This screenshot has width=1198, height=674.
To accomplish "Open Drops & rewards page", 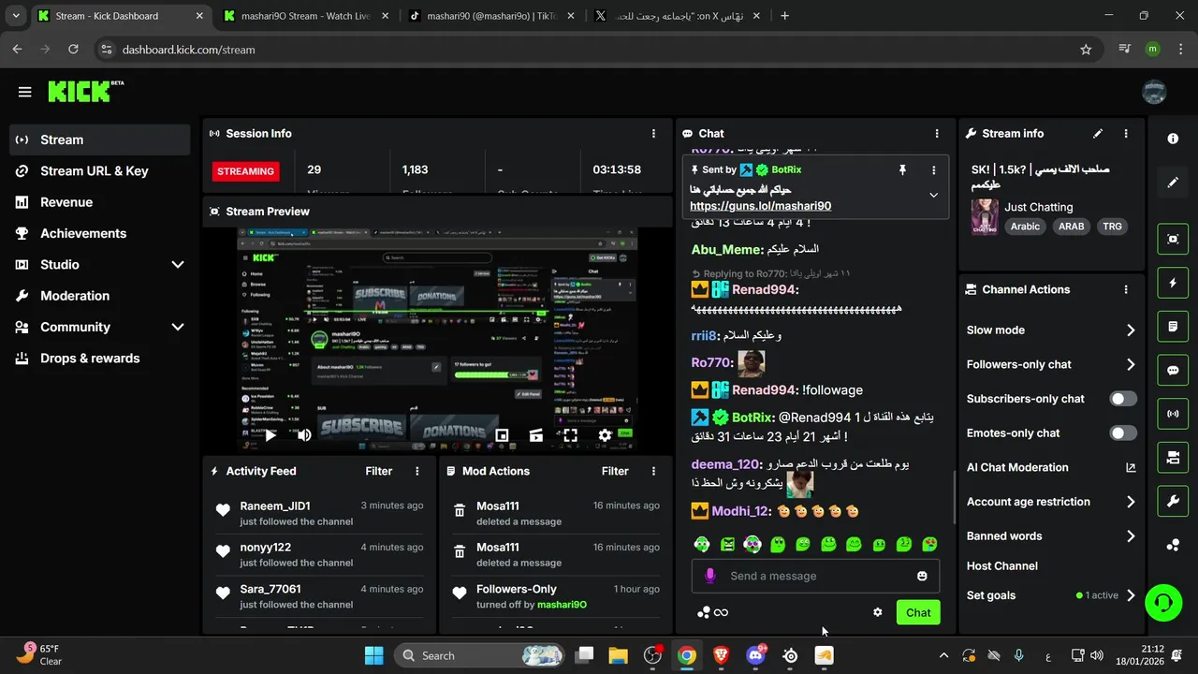I will [x=100, y=358].
